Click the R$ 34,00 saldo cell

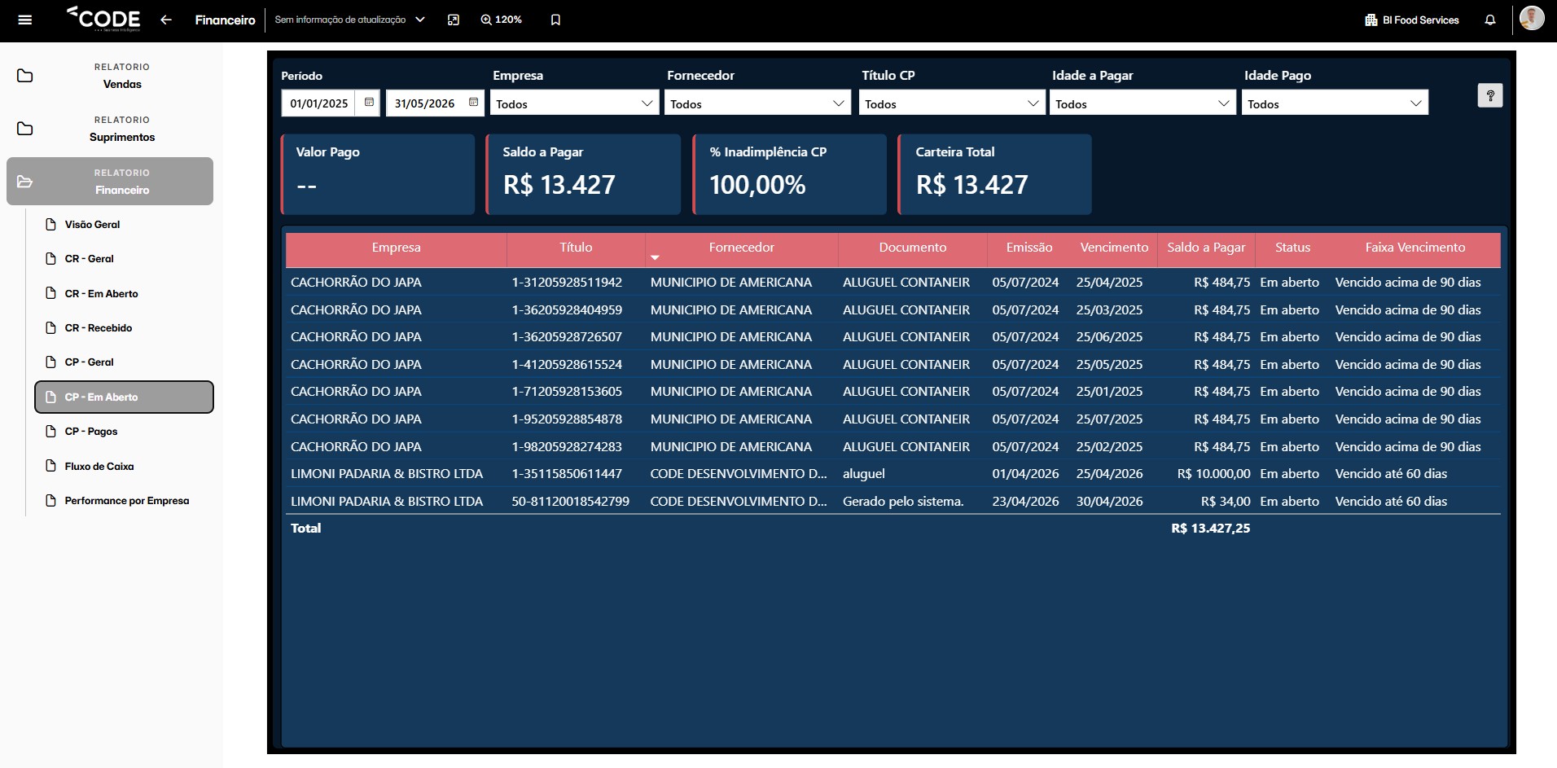point(1226,501)
